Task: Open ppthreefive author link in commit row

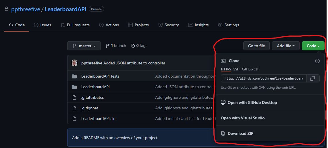Action: pyautogui.click(x=92, y=63)
